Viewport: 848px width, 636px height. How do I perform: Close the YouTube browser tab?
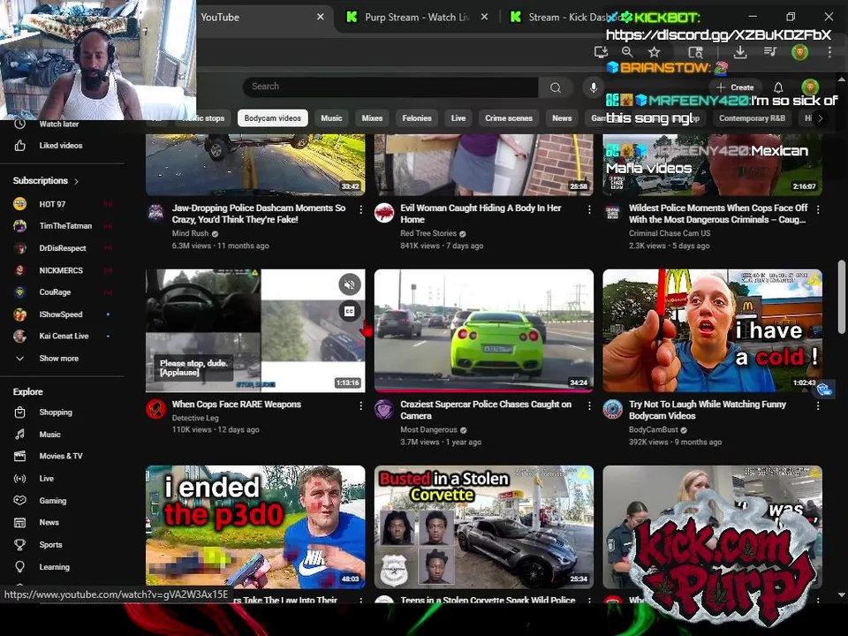coord(320,17)
